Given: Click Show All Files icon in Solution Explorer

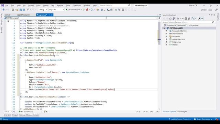Looking at the screenshot, I should pos(189,19).
